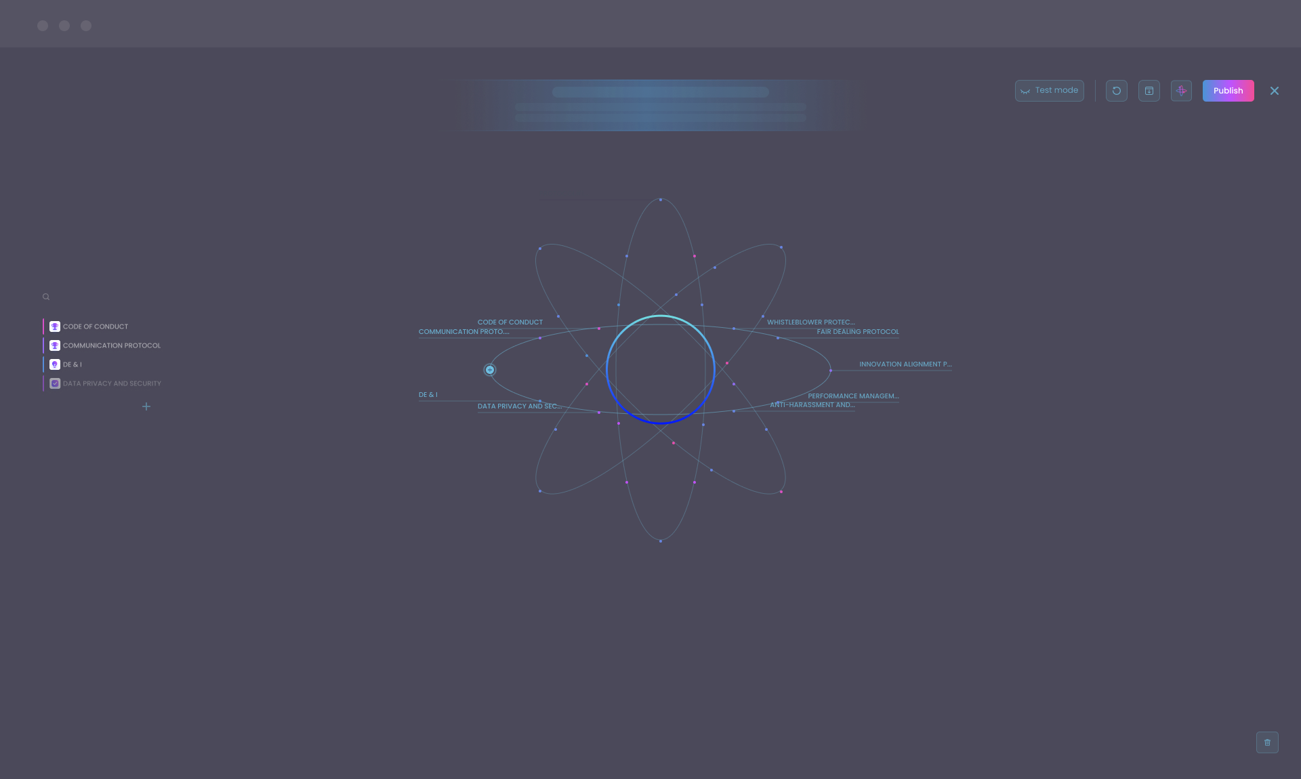This screenshot has width=1301, height=779.
Task: Click the trash icon at bottom right
Action: (x=1266, y=742)
